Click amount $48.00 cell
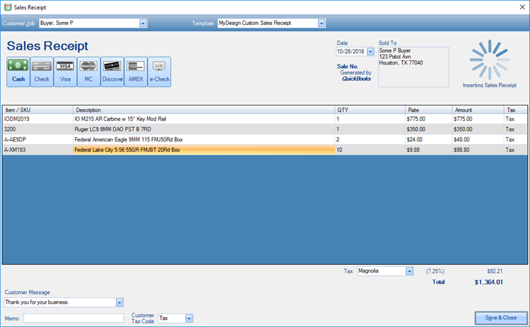530x327 pixels. [x=478, y=139]
